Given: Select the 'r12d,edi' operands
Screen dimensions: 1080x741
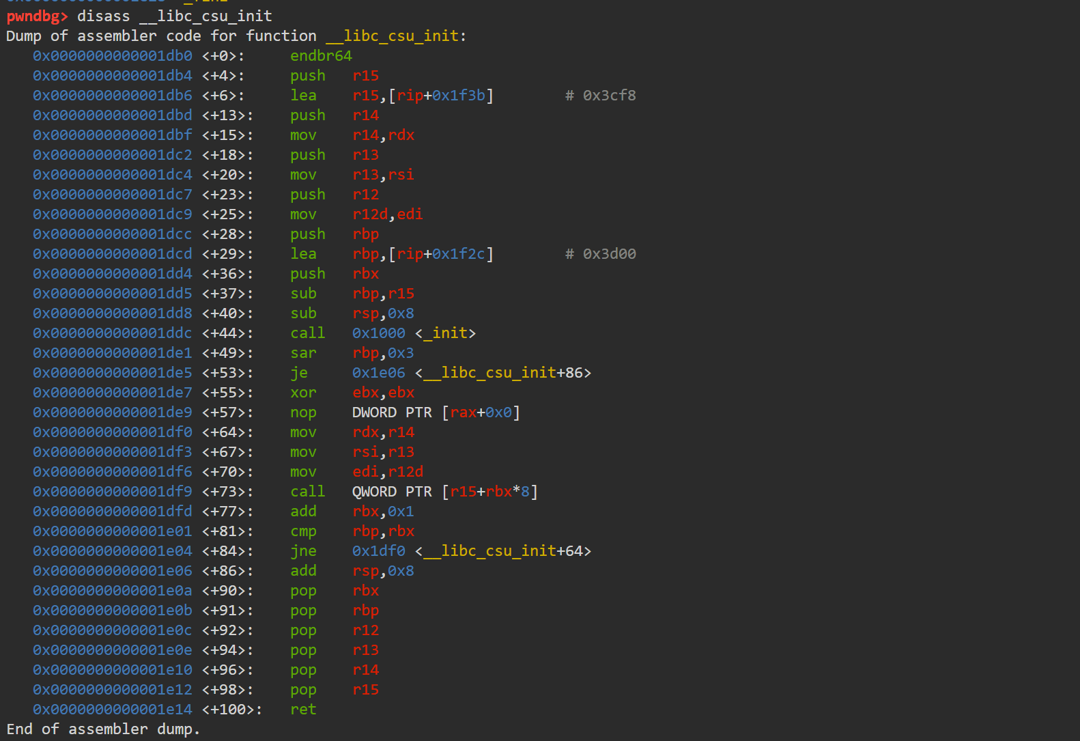Looking at the screenshot, I should coord(388,214).
